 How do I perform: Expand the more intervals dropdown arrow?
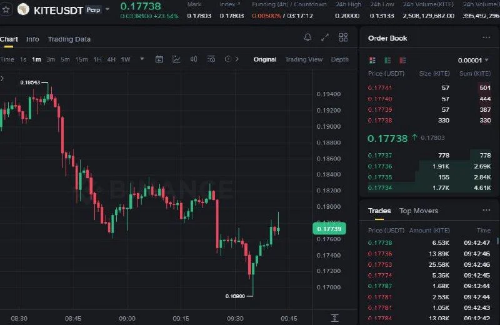point(142,59)
